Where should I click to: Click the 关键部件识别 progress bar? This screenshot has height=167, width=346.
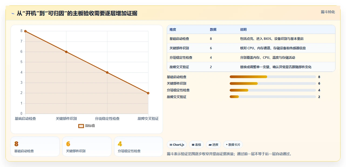point(273,83)
